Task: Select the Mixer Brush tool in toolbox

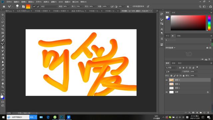Action: coord(3,44)
